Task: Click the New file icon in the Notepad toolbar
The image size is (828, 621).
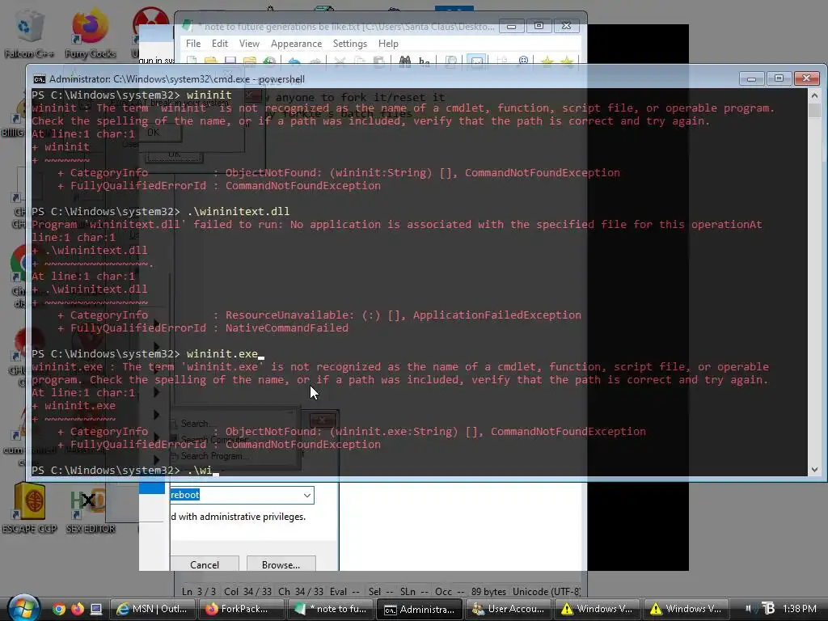Action: click(x=192, y=61)
